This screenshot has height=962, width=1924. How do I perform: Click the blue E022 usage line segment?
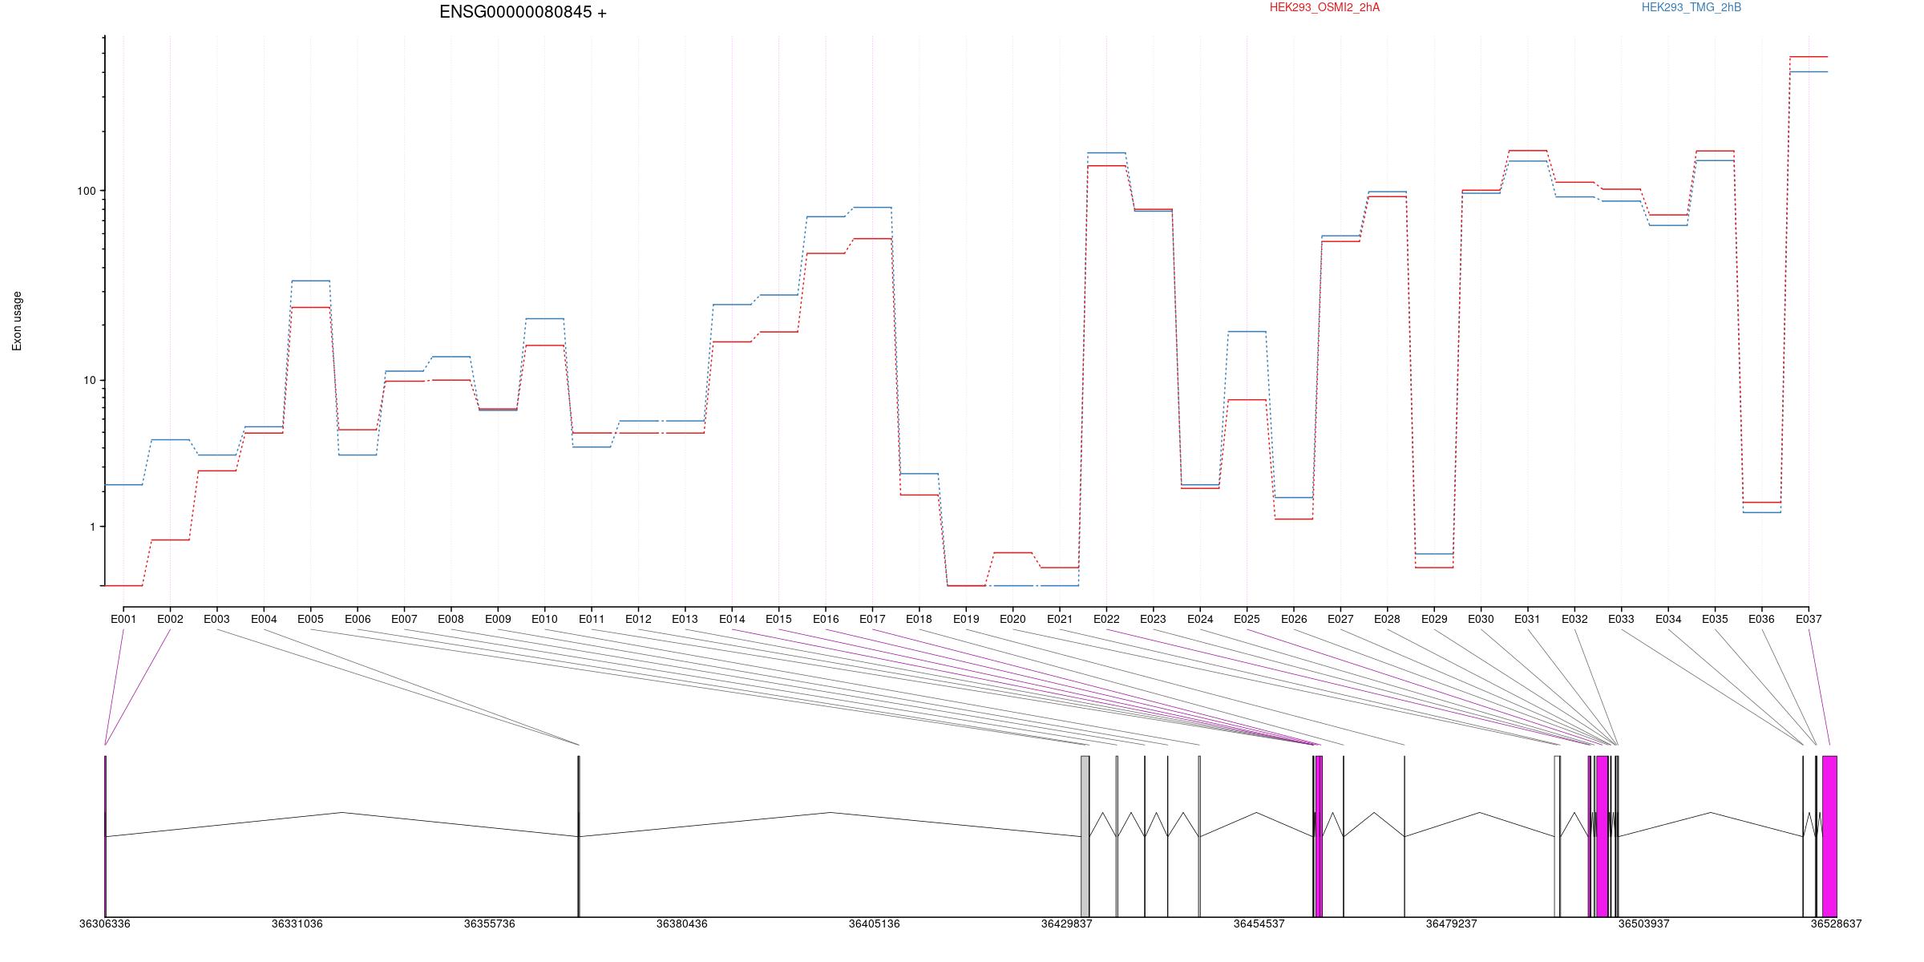1106,152
